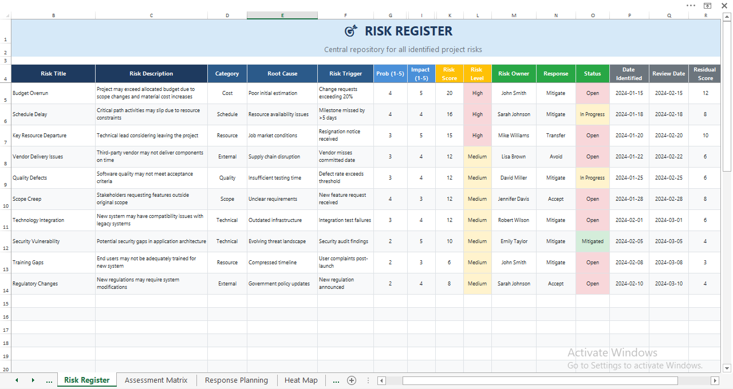Select the Vendor Delivery Issues cell
Image resolution: width=733 pixels, height=389 pixels.
(54, 157)
